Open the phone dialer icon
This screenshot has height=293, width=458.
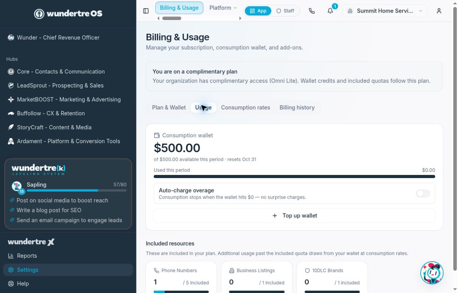[x=312, y=11]
